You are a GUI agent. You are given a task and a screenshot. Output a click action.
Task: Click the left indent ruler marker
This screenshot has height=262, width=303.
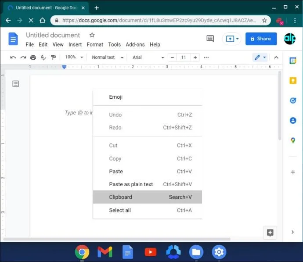point(64,67)
